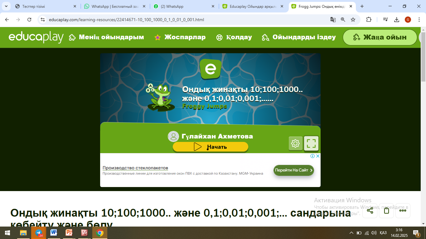Viewport: 426px width, 239px height.
Task: Close the (2) WhatsApp tab
Action: tap(213, 6)
